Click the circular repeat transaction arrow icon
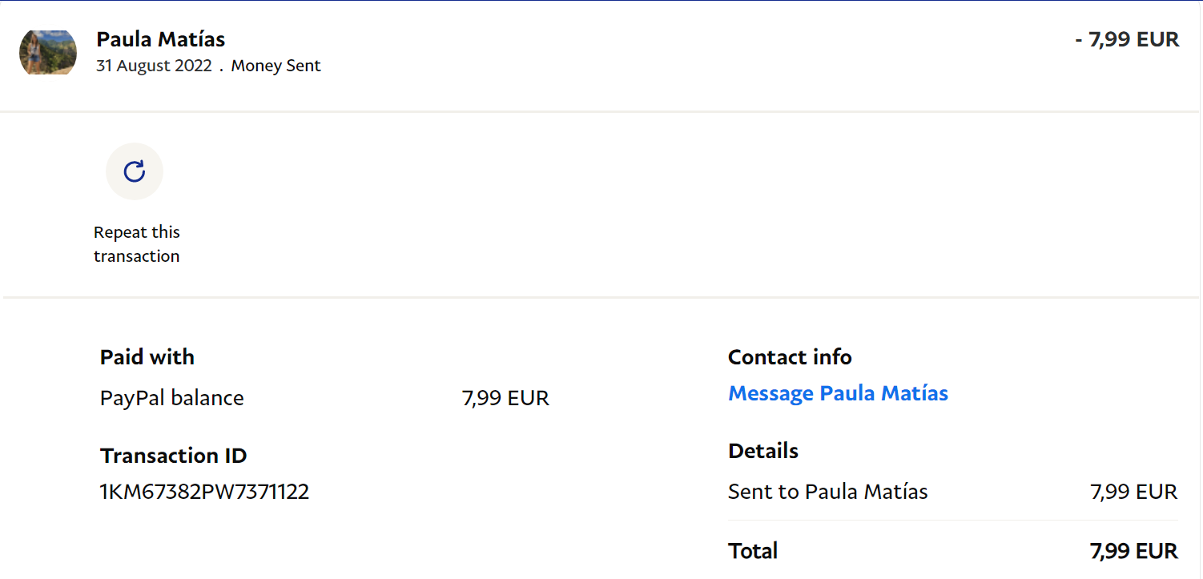 pos(135,171)
